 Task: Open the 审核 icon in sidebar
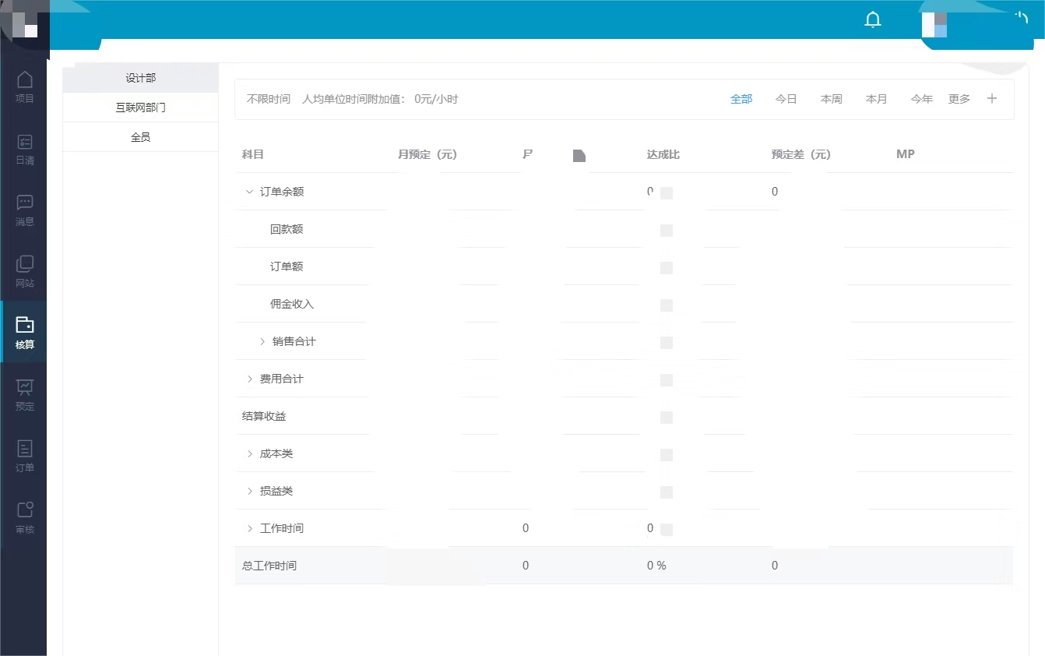pyautogui.click(x=25, y=510)
